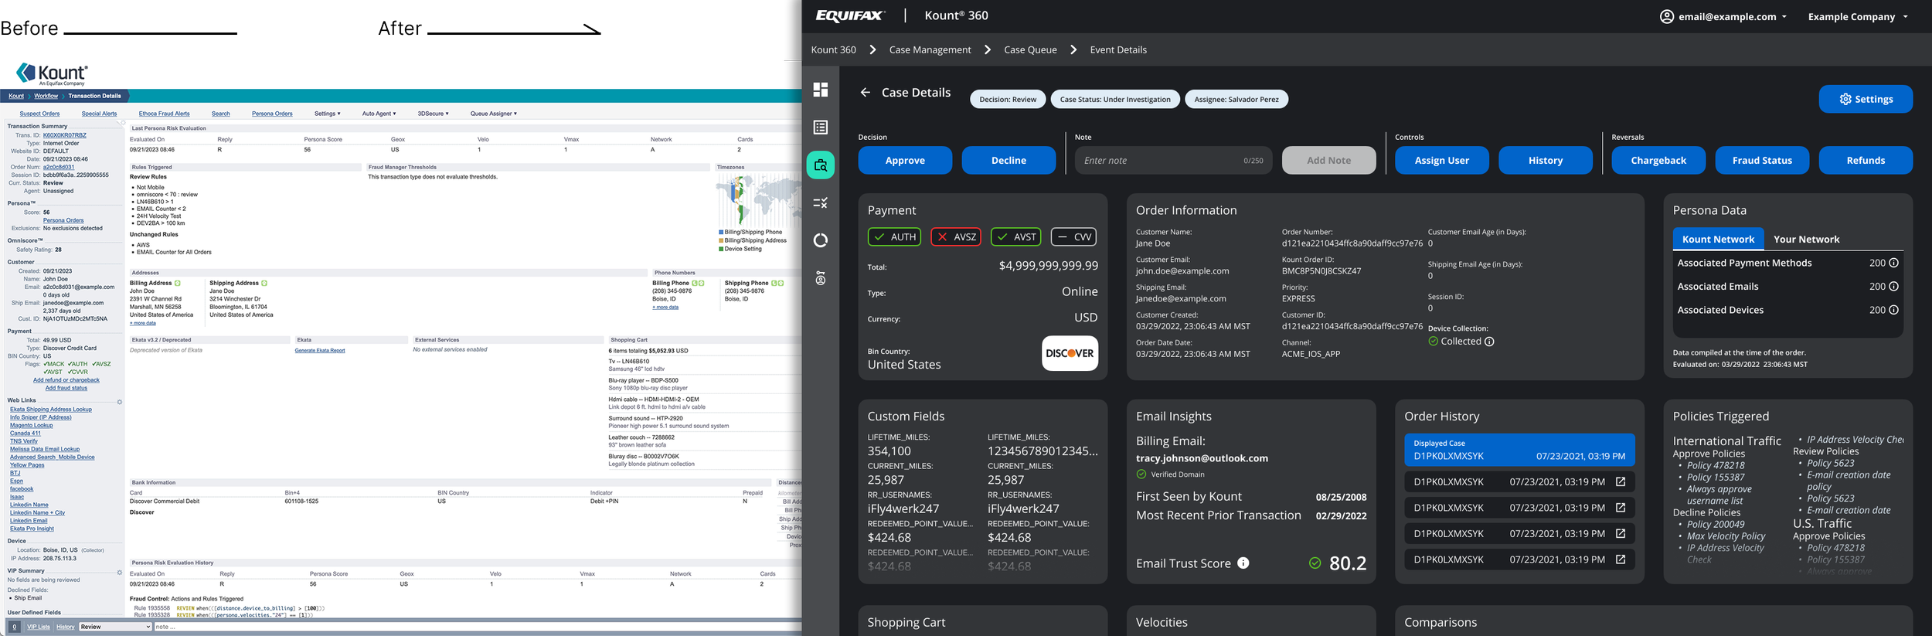
Task: Select the Displayed Case row in Order History
Action: click(x=1519, y=450)
